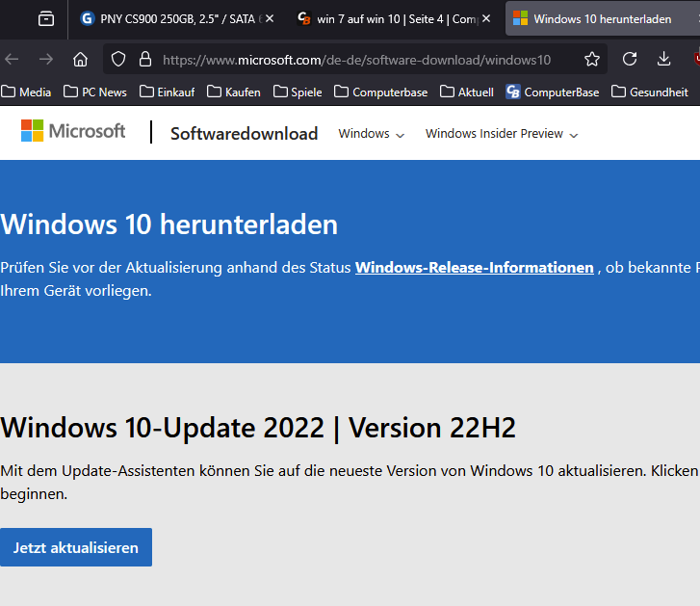Open the Windows-Release-Informationen link
The width and height of the screenshot is (700, 606).
click(475, 268)
